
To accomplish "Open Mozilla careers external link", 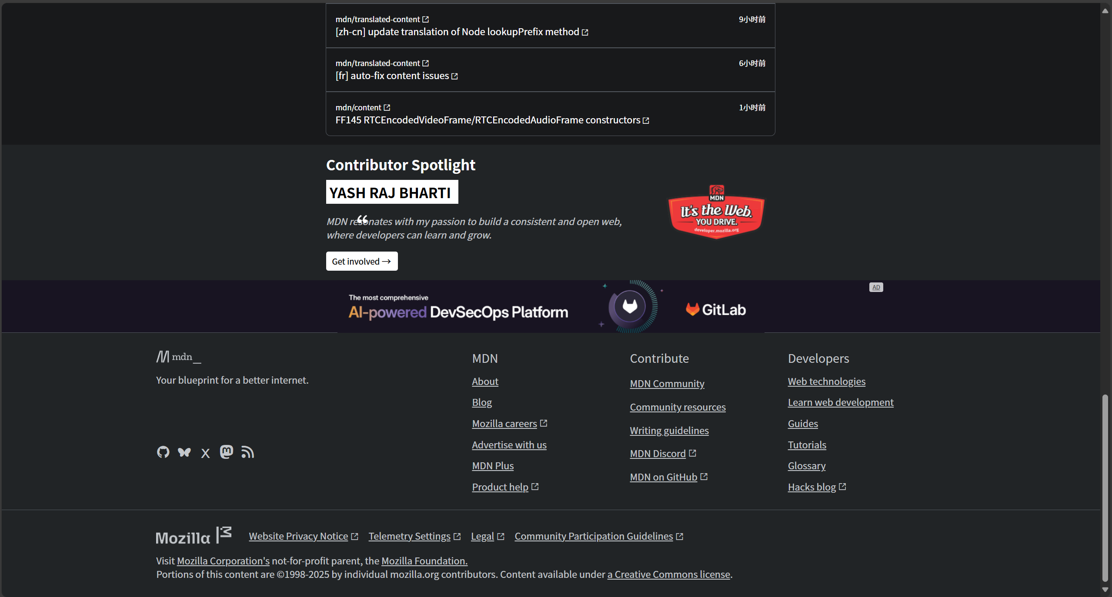I will (504, 424).
